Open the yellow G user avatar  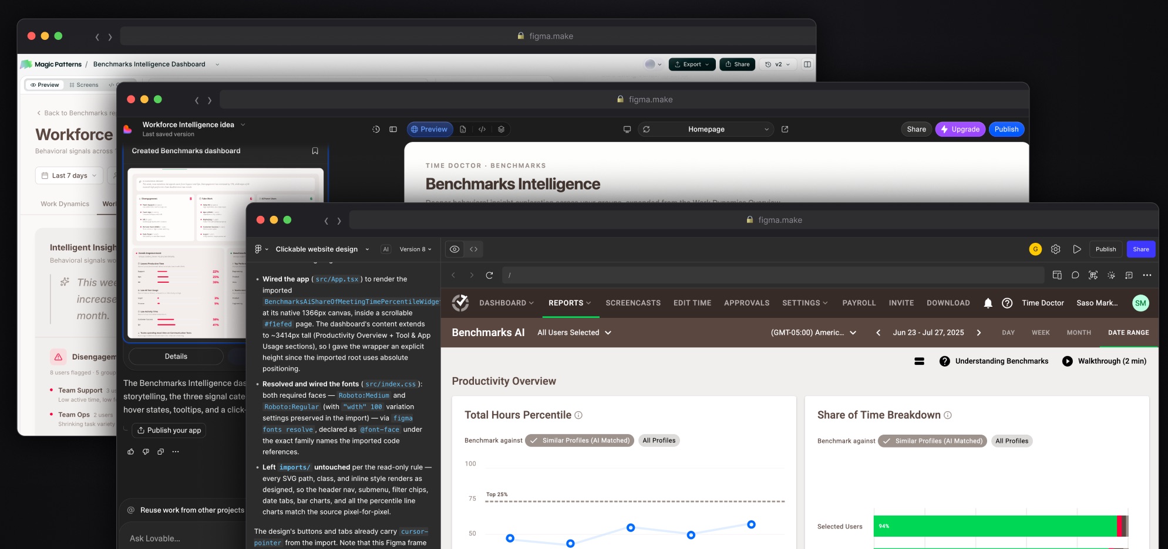coord(1035,249)
